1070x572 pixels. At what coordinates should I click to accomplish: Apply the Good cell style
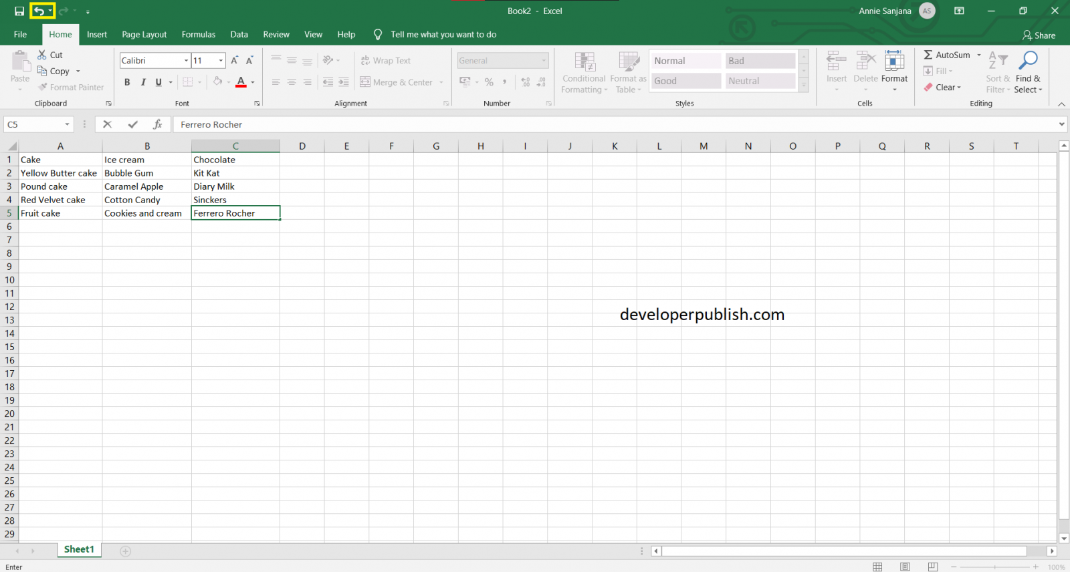click(x=686, y=81)
